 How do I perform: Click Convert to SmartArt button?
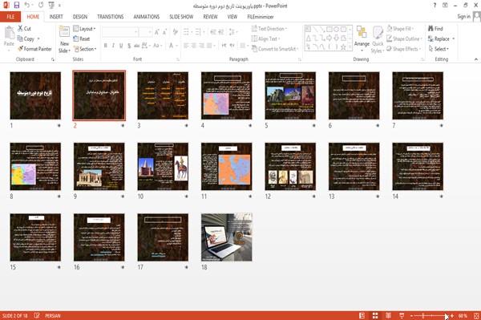point(275,49)
